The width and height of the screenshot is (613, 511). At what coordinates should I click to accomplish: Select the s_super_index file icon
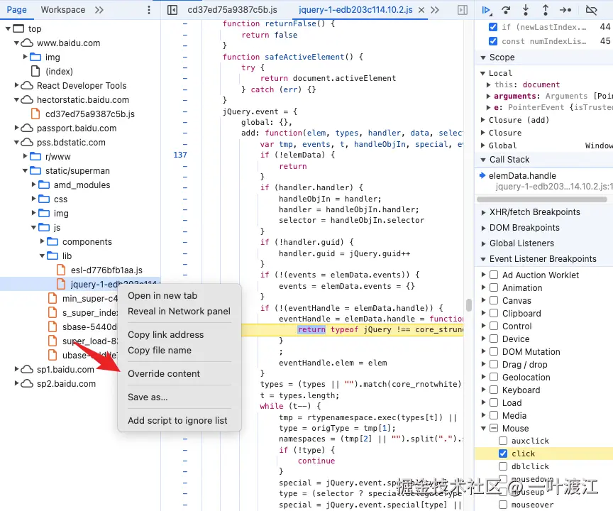click(x=53, y=312)
